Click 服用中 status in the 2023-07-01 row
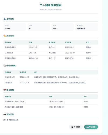108x135 pixels. [x=88, y=58]
